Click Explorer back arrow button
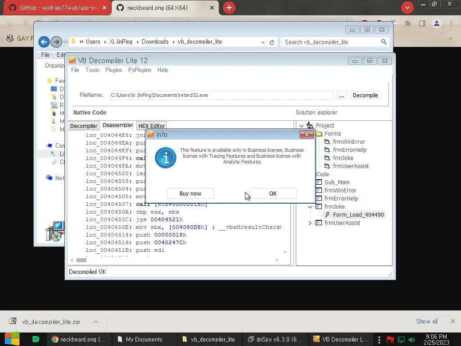 coord(44,42)
